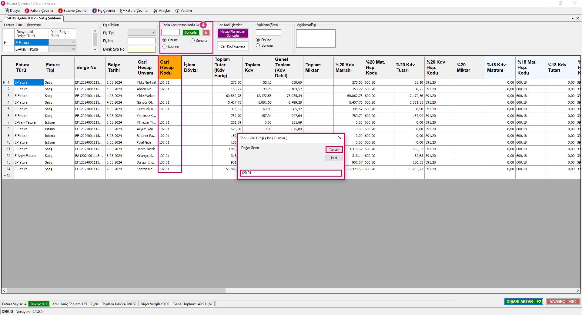This screenshot has height=315, width=582.
Task: Click the DIŞARI AKTAR - F2 button
Action: (523, 302)
